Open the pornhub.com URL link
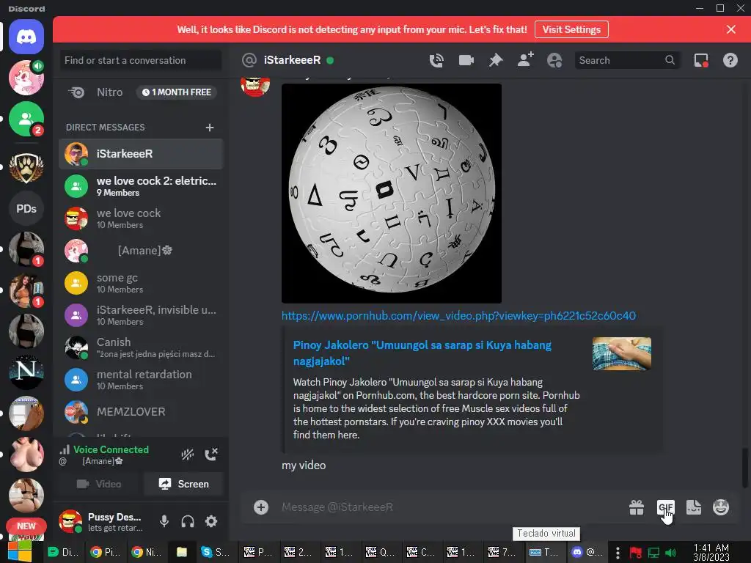This screenshot has height=563, width=751. point(458,316)
